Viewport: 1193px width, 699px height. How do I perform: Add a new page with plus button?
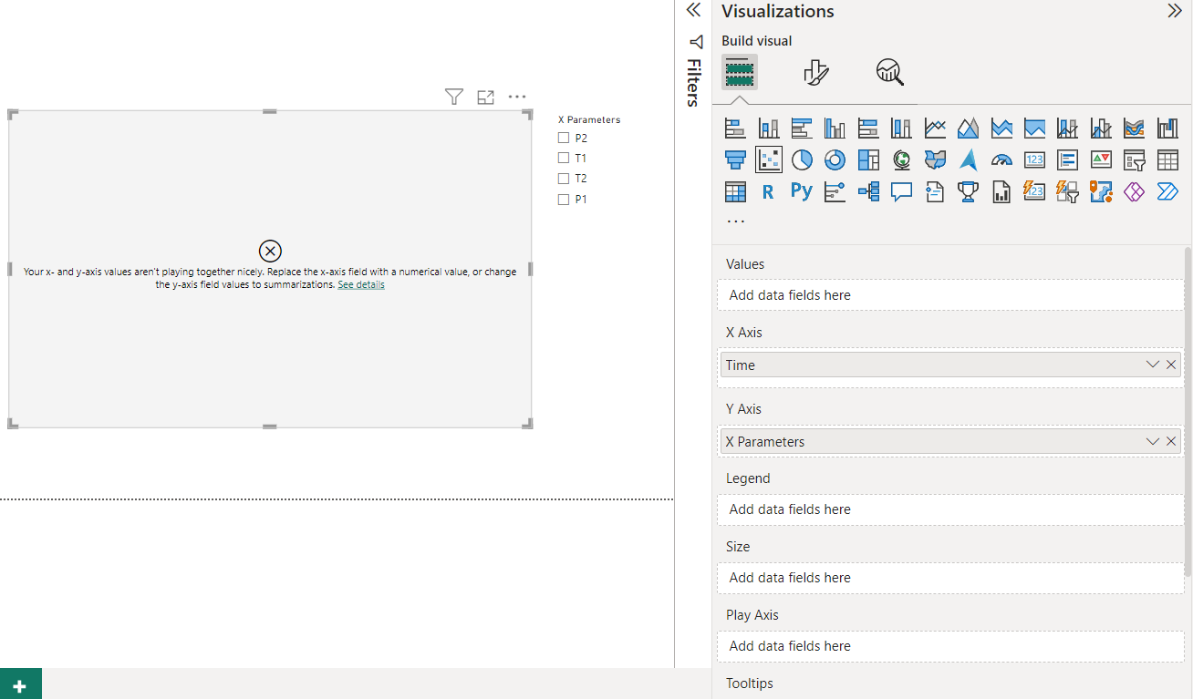(x=20, y=686)
